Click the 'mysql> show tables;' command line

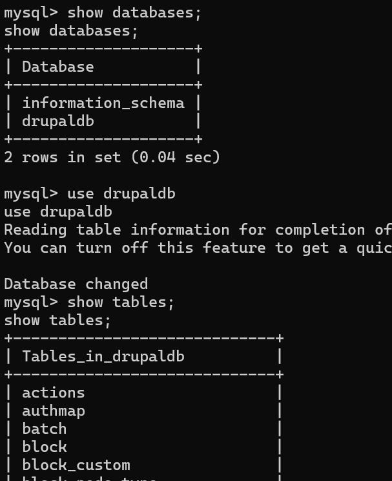[x=89, y=302]
